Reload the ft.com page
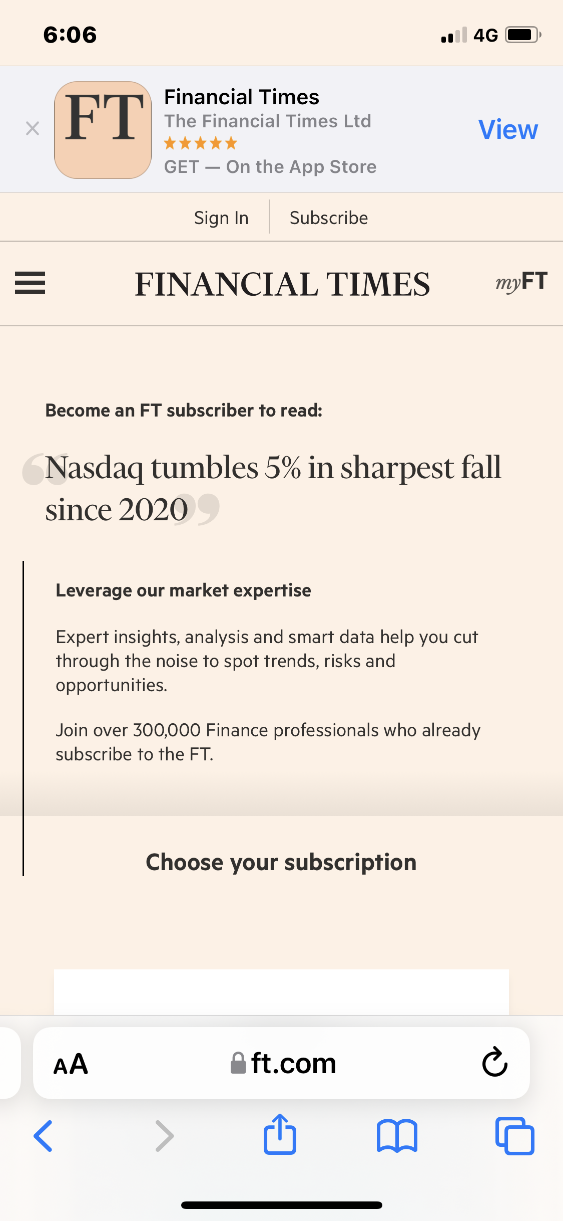 494,1062
